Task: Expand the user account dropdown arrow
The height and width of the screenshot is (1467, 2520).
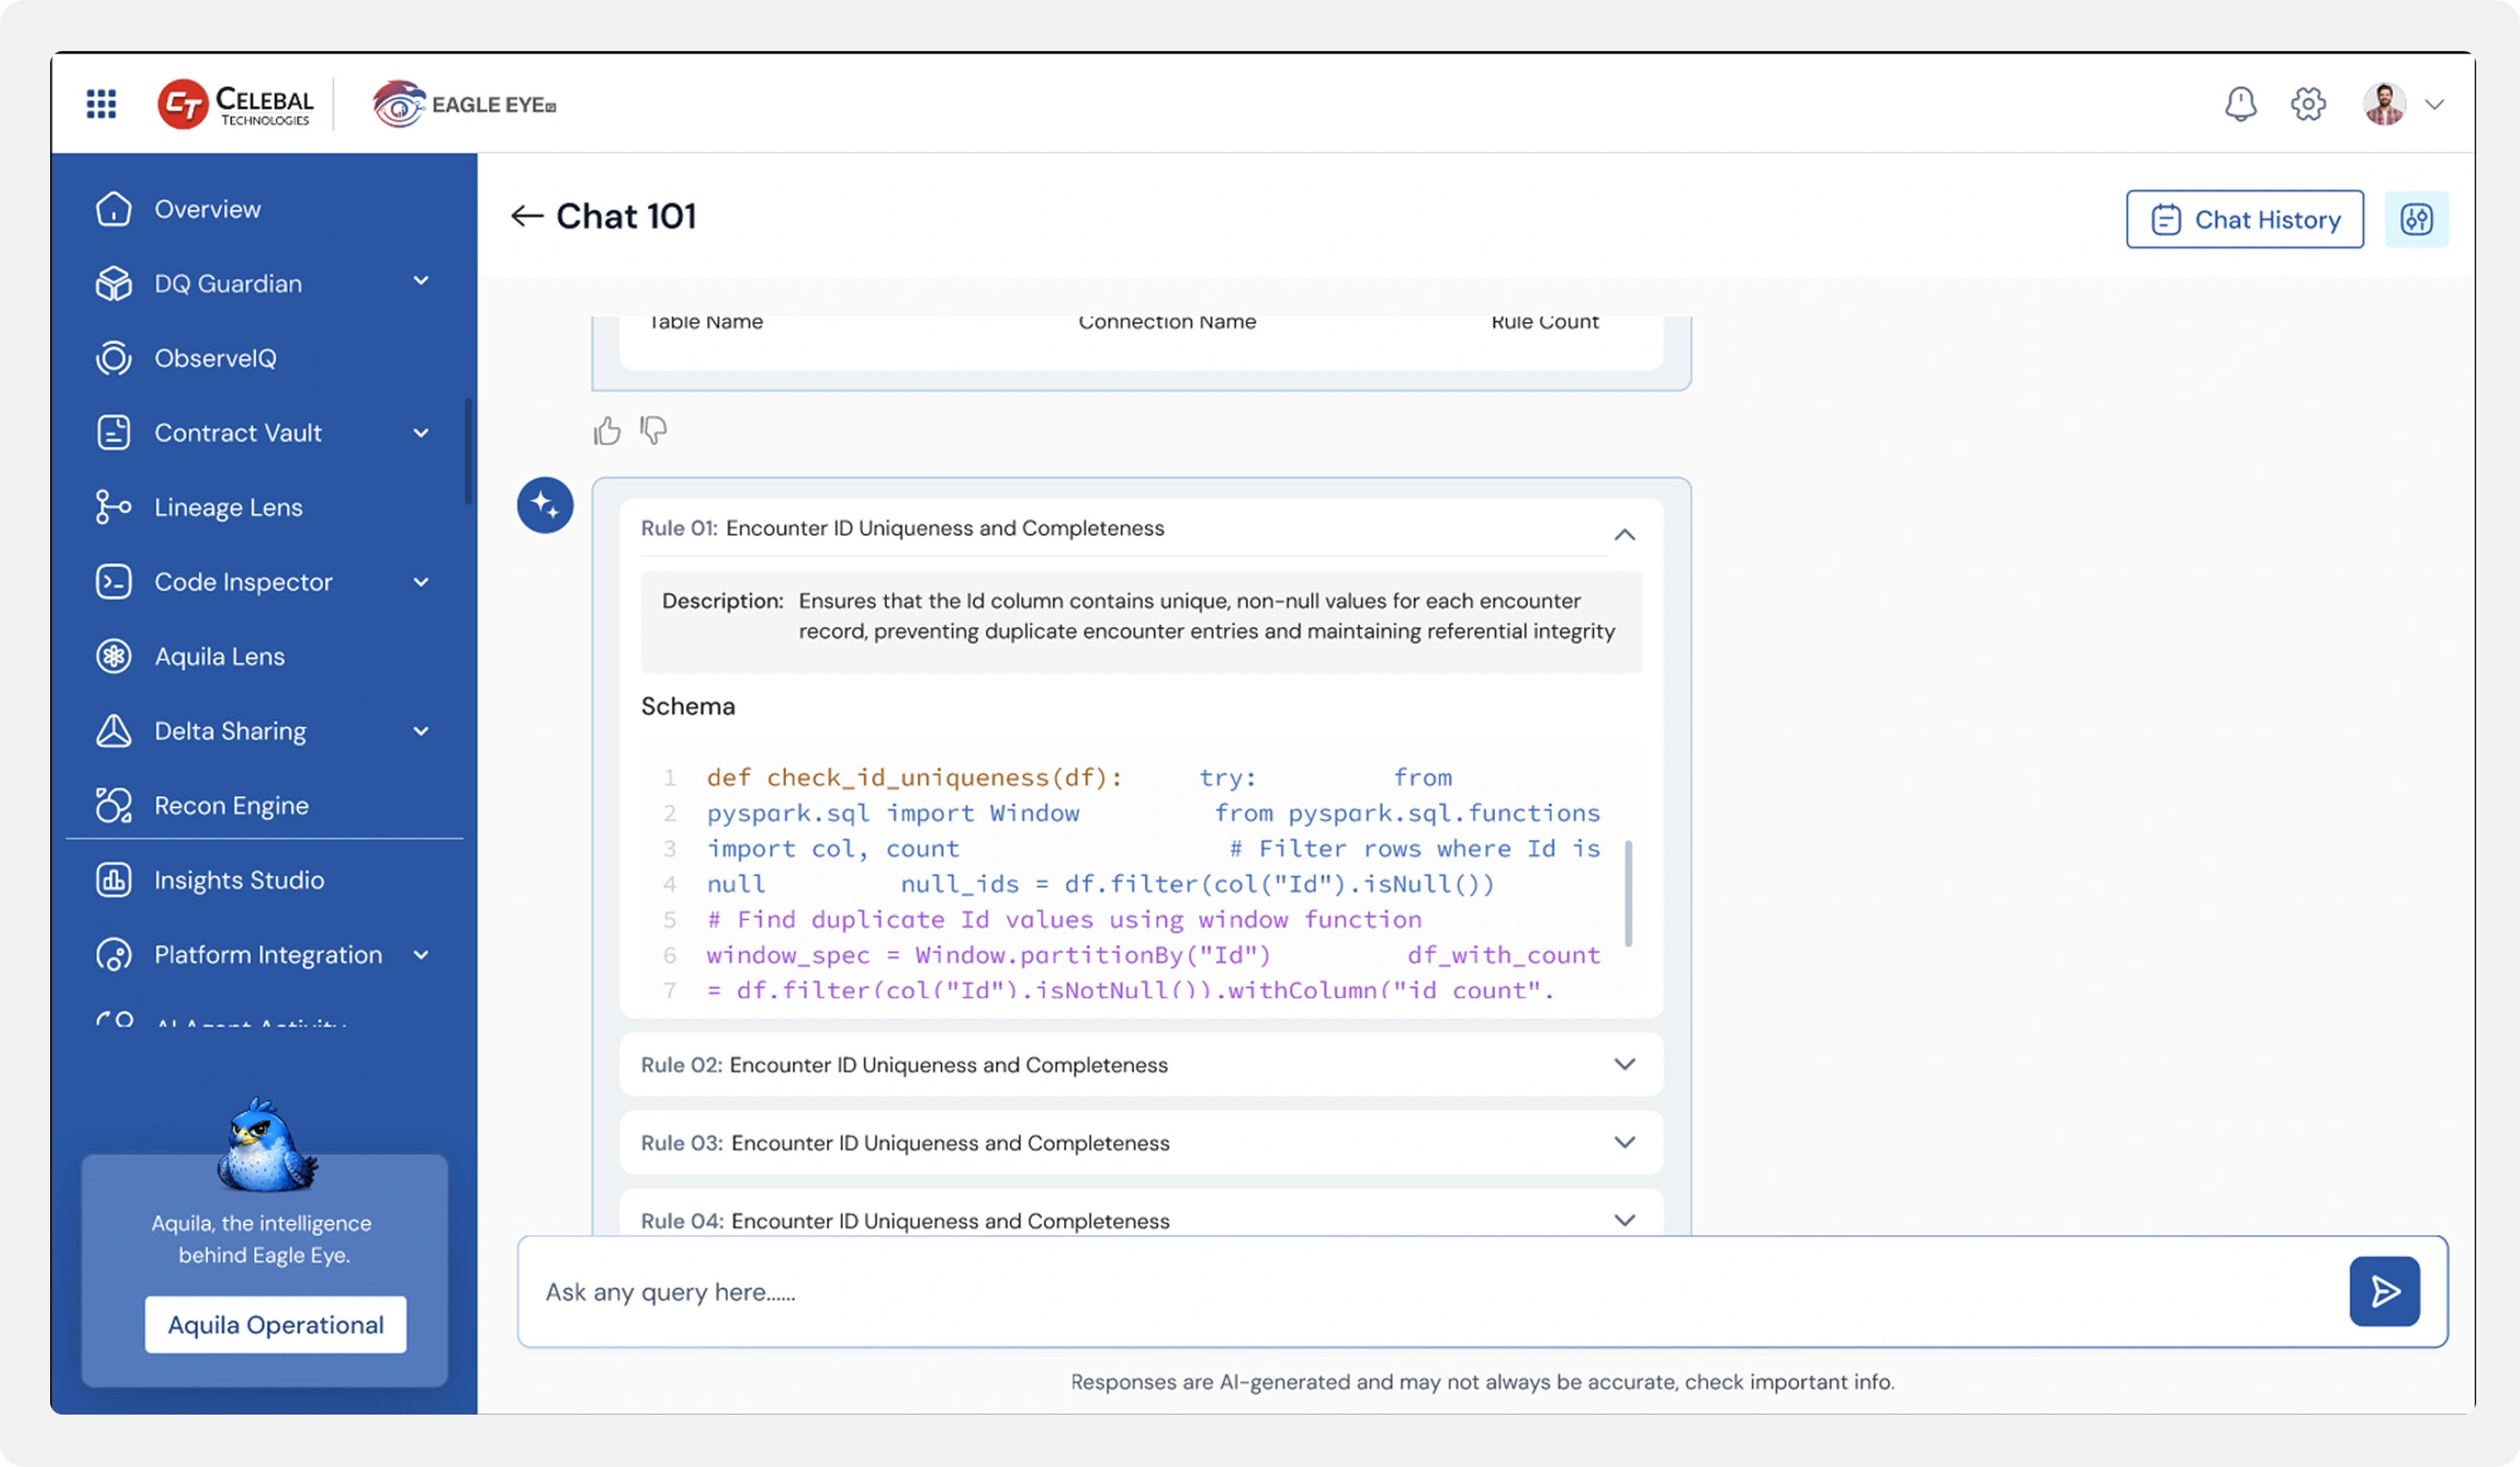Action: click(x=2435, y=104)
